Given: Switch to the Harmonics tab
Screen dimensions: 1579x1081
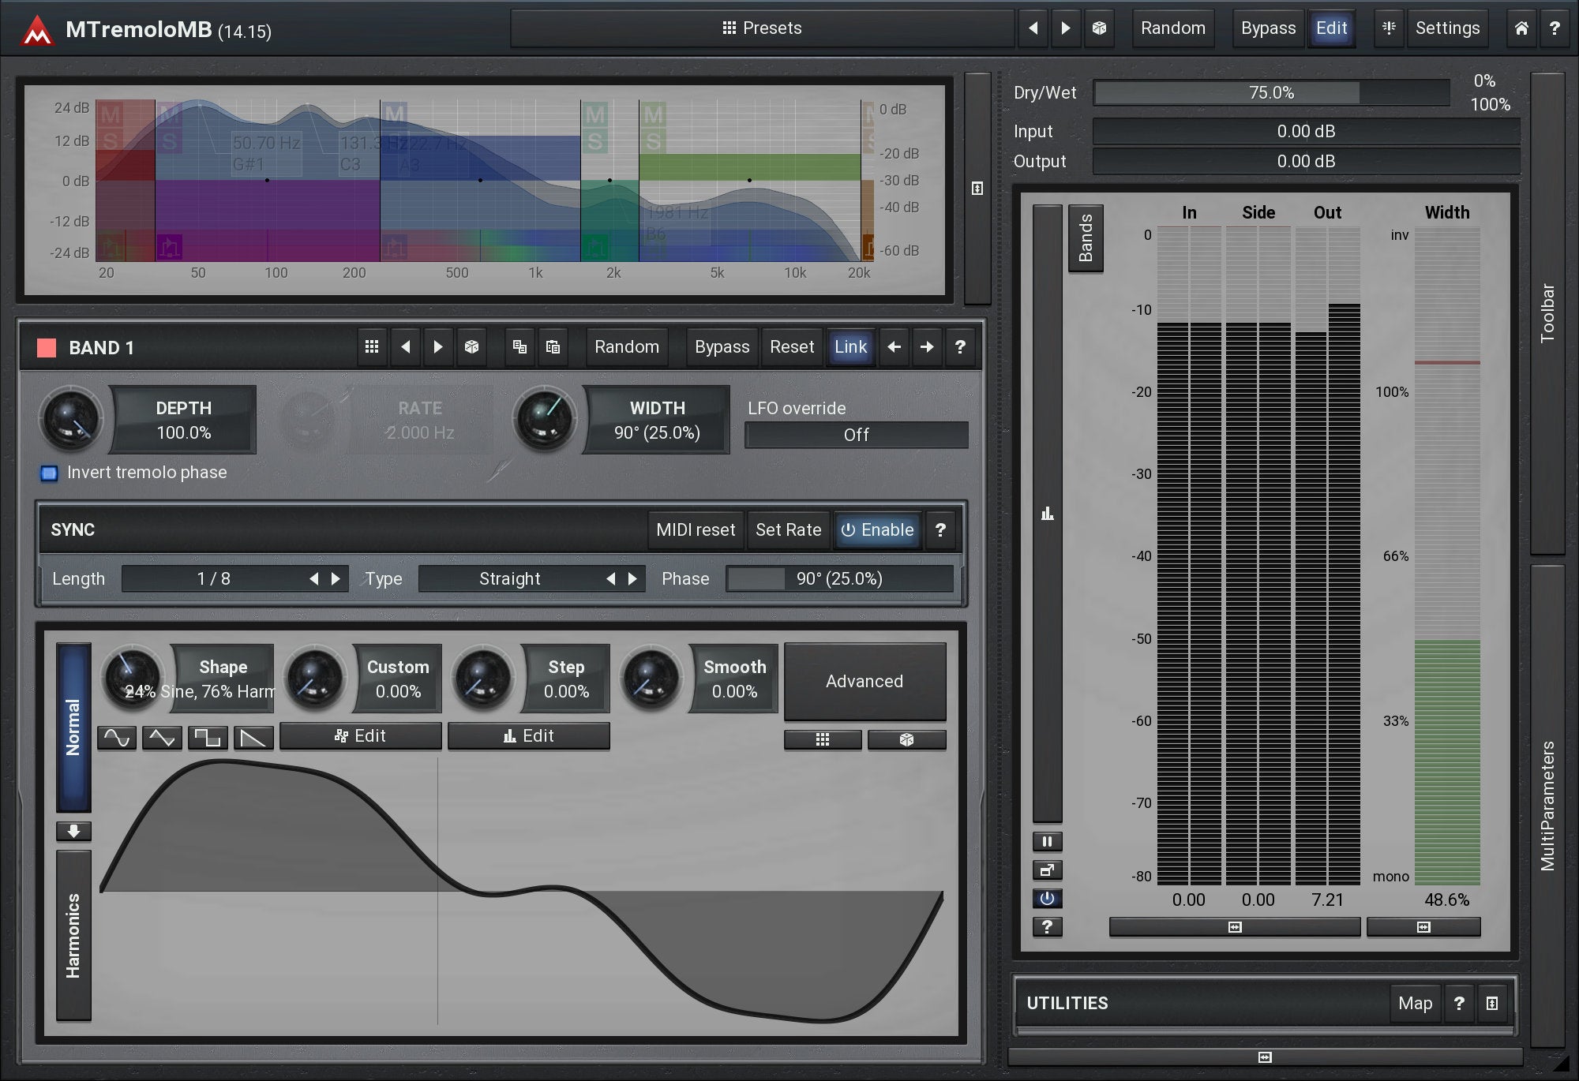Looking at the screenshot, I should [73, 935].
